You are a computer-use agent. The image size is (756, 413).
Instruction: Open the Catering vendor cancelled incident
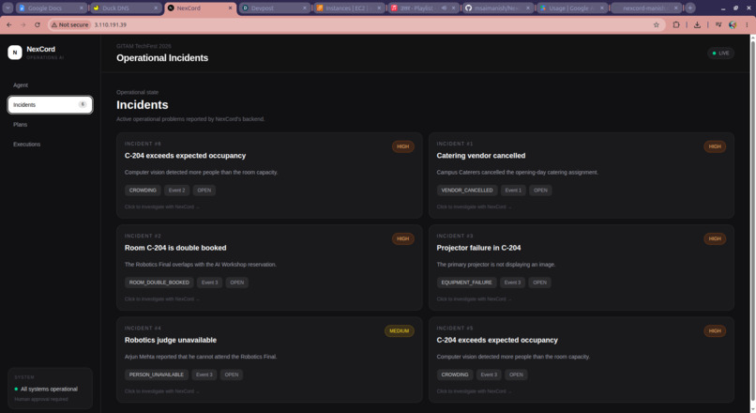click(582, 176)
